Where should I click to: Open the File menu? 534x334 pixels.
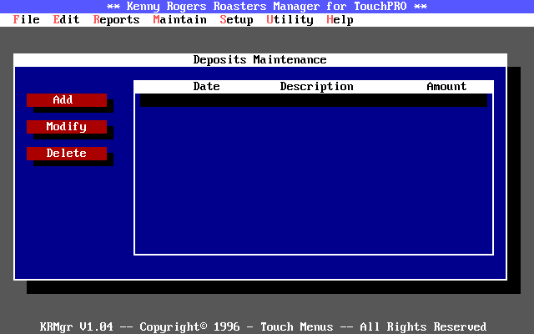coord(26,20)
